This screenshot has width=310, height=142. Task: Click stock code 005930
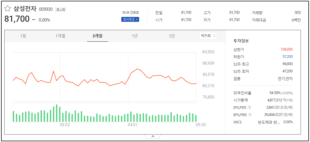pyautogui.click(x=46, y=9)
